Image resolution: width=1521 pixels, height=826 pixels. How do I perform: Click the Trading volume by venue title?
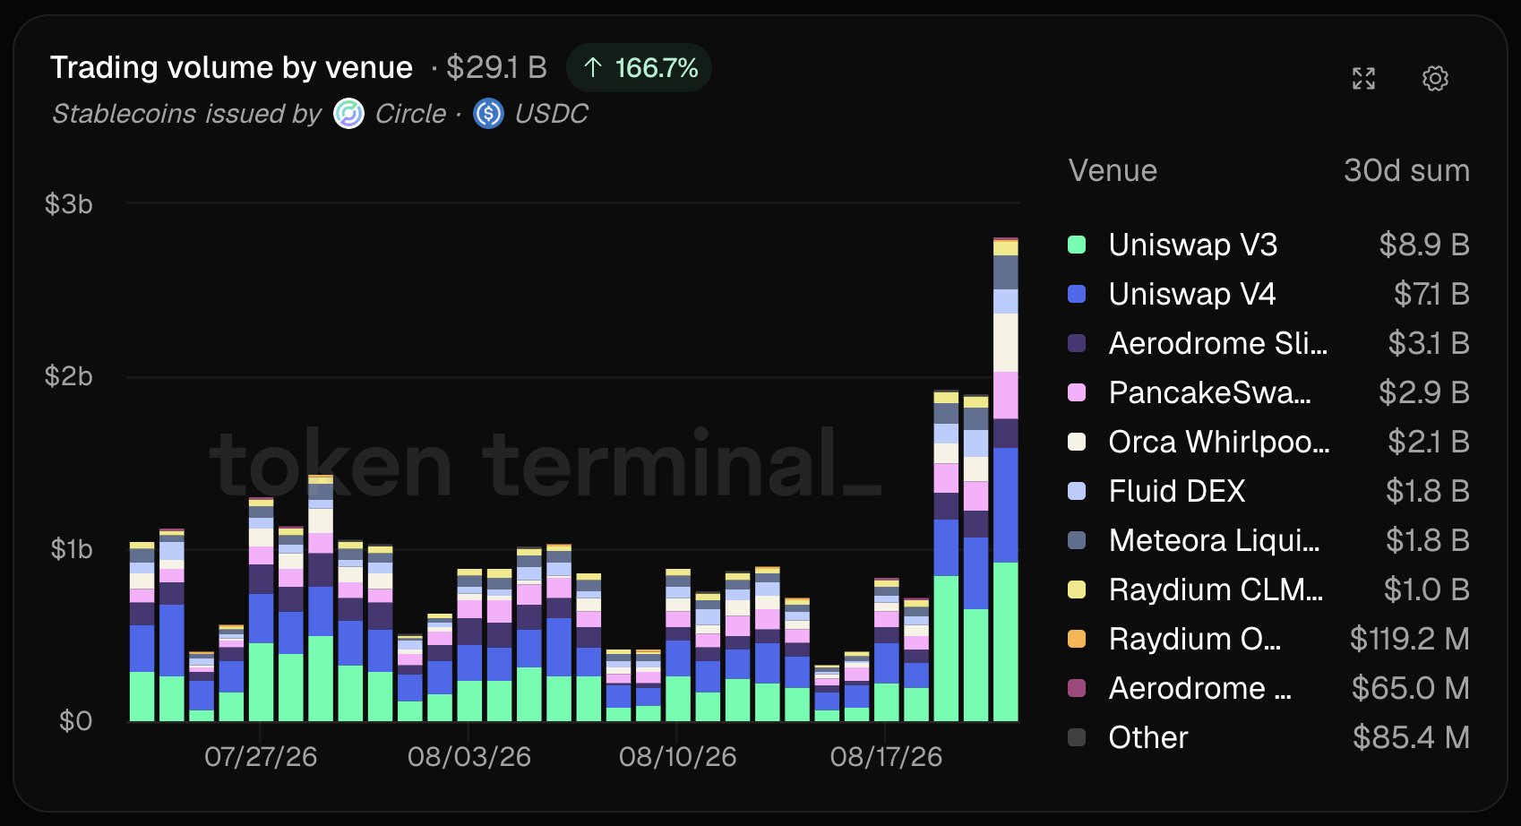[231, 67]
